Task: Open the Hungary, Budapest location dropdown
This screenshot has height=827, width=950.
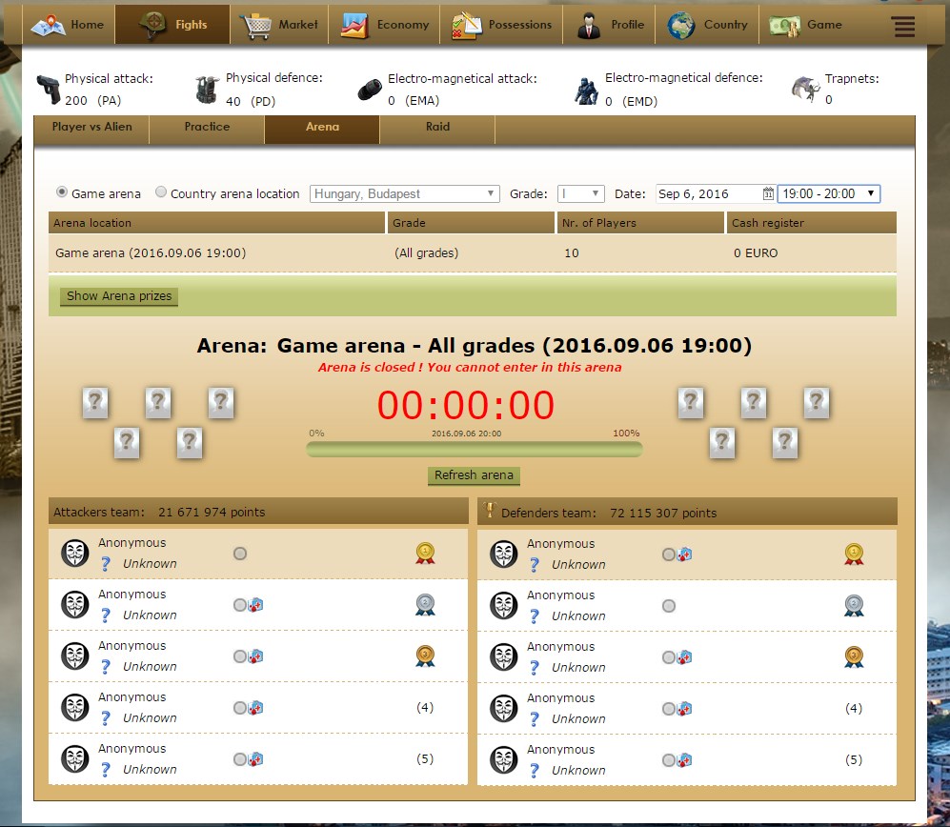Action: tap(404, 194)
